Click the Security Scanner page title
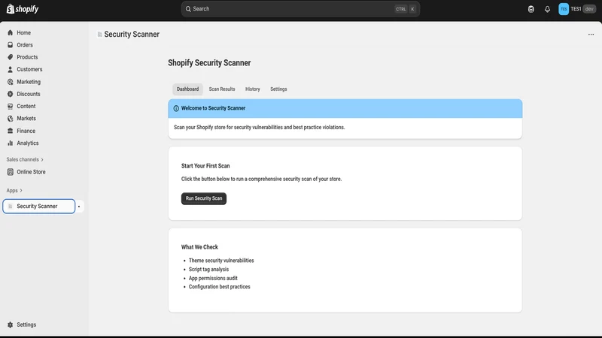 [x=132, y=35]
